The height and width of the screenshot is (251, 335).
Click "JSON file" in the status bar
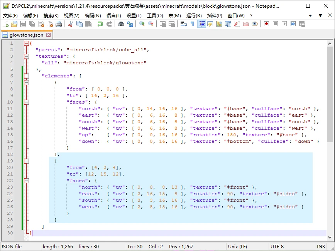11,246
